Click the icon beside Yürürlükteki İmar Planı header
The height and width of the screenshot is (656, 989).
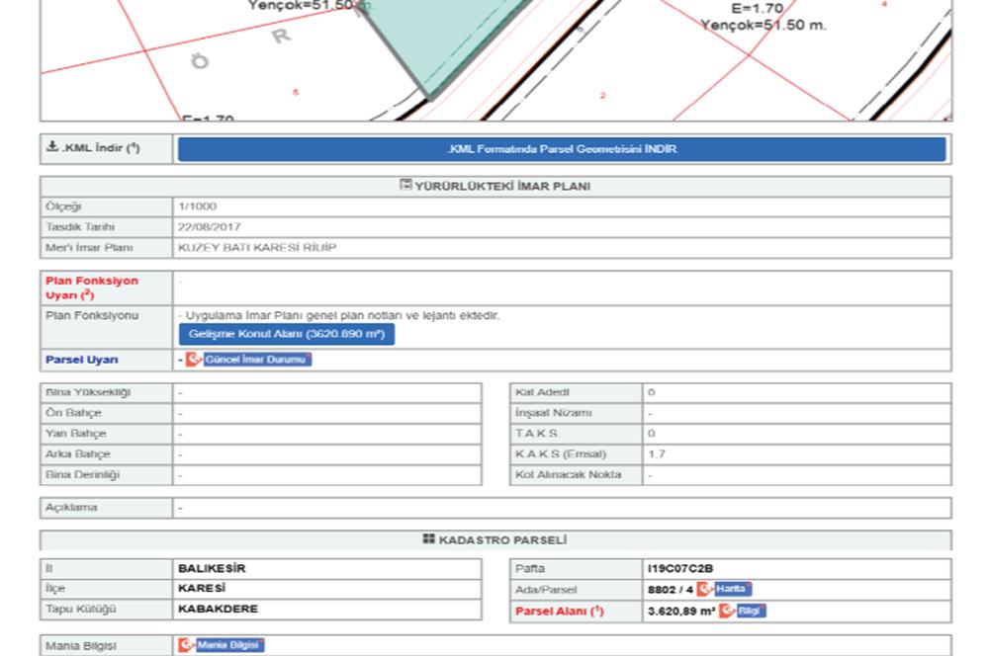point(405,185)
